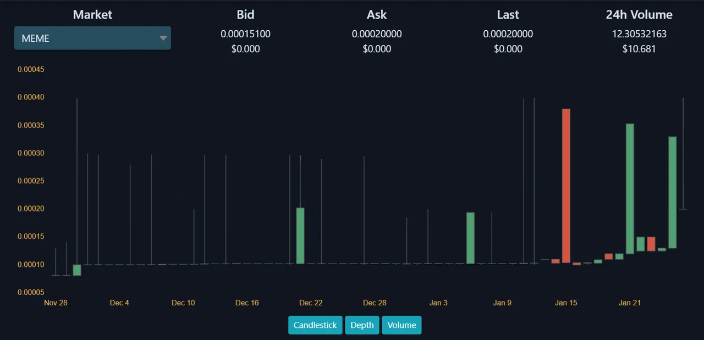The image size is (704, 340).
Task: Click the Jan 21 date axis label
Action: (630, 303)
